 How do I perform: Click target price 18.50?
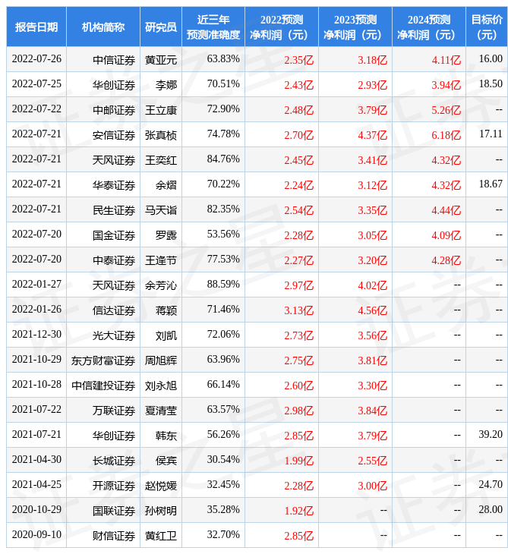pyautogui.click(x=491, y=83)
